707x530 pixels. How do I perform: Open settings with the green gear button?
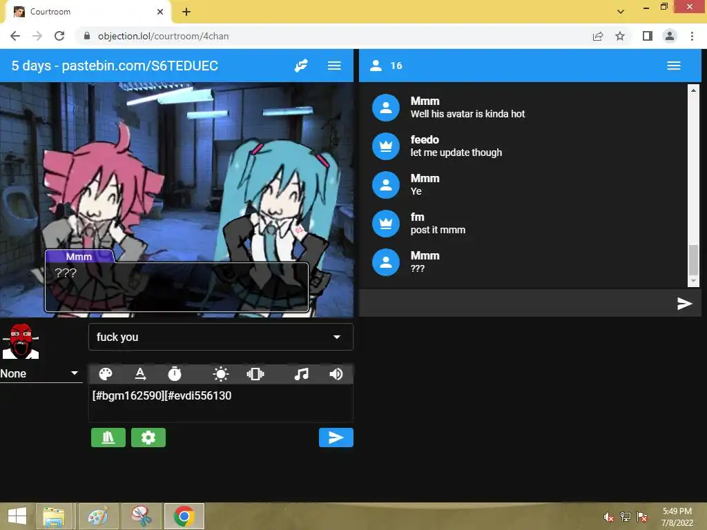[148, 438]
